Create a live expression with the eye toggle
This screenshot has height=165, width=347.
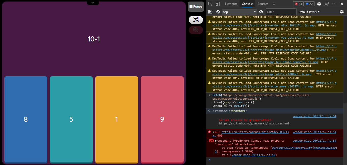pyautogui.click(x=261, y=12)
